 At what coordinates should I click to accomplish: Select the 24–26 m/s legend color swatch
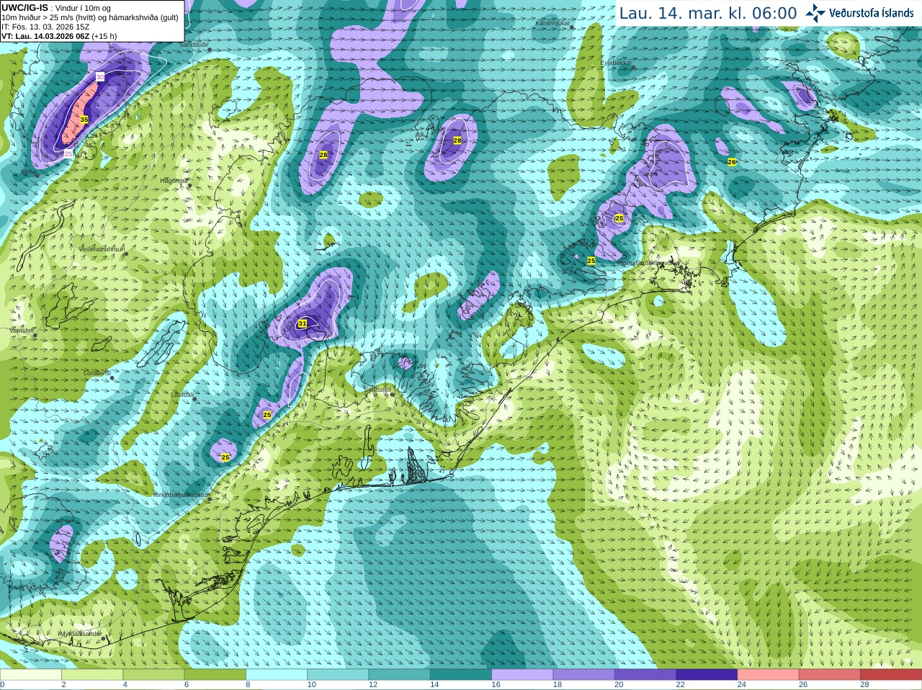point(769,675)
